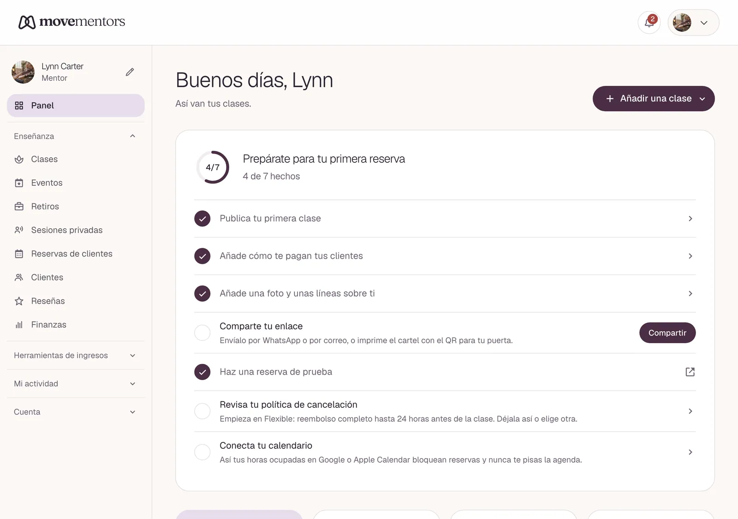This screenshot has width=738, height=519.
Task: Collapse the Enseñanza section
Action: pyautogui.click(x=76, y=136)
